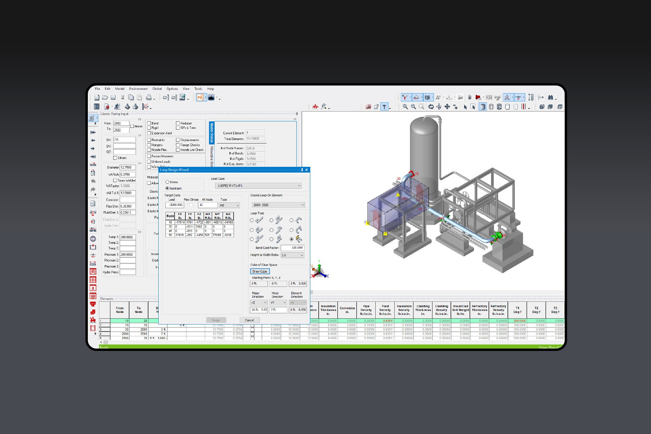Open the Environment menu
651x434 pixels.
tap(138, 88)
